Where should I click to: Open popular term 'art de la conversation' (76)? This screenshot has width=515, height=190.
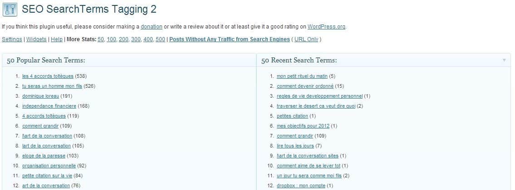[46, 186]
